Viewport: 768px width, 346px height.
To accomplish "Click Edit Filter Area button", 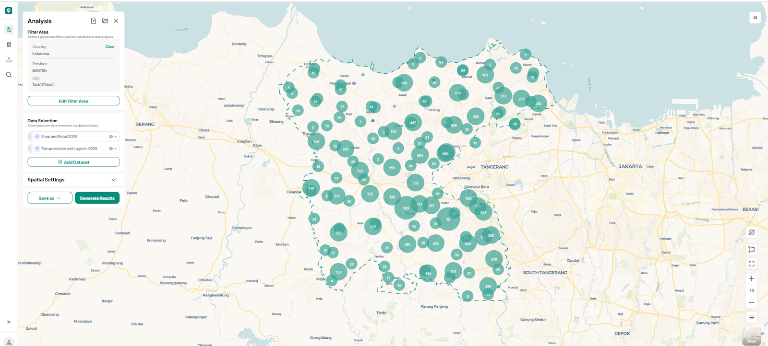I will (73, 101).
